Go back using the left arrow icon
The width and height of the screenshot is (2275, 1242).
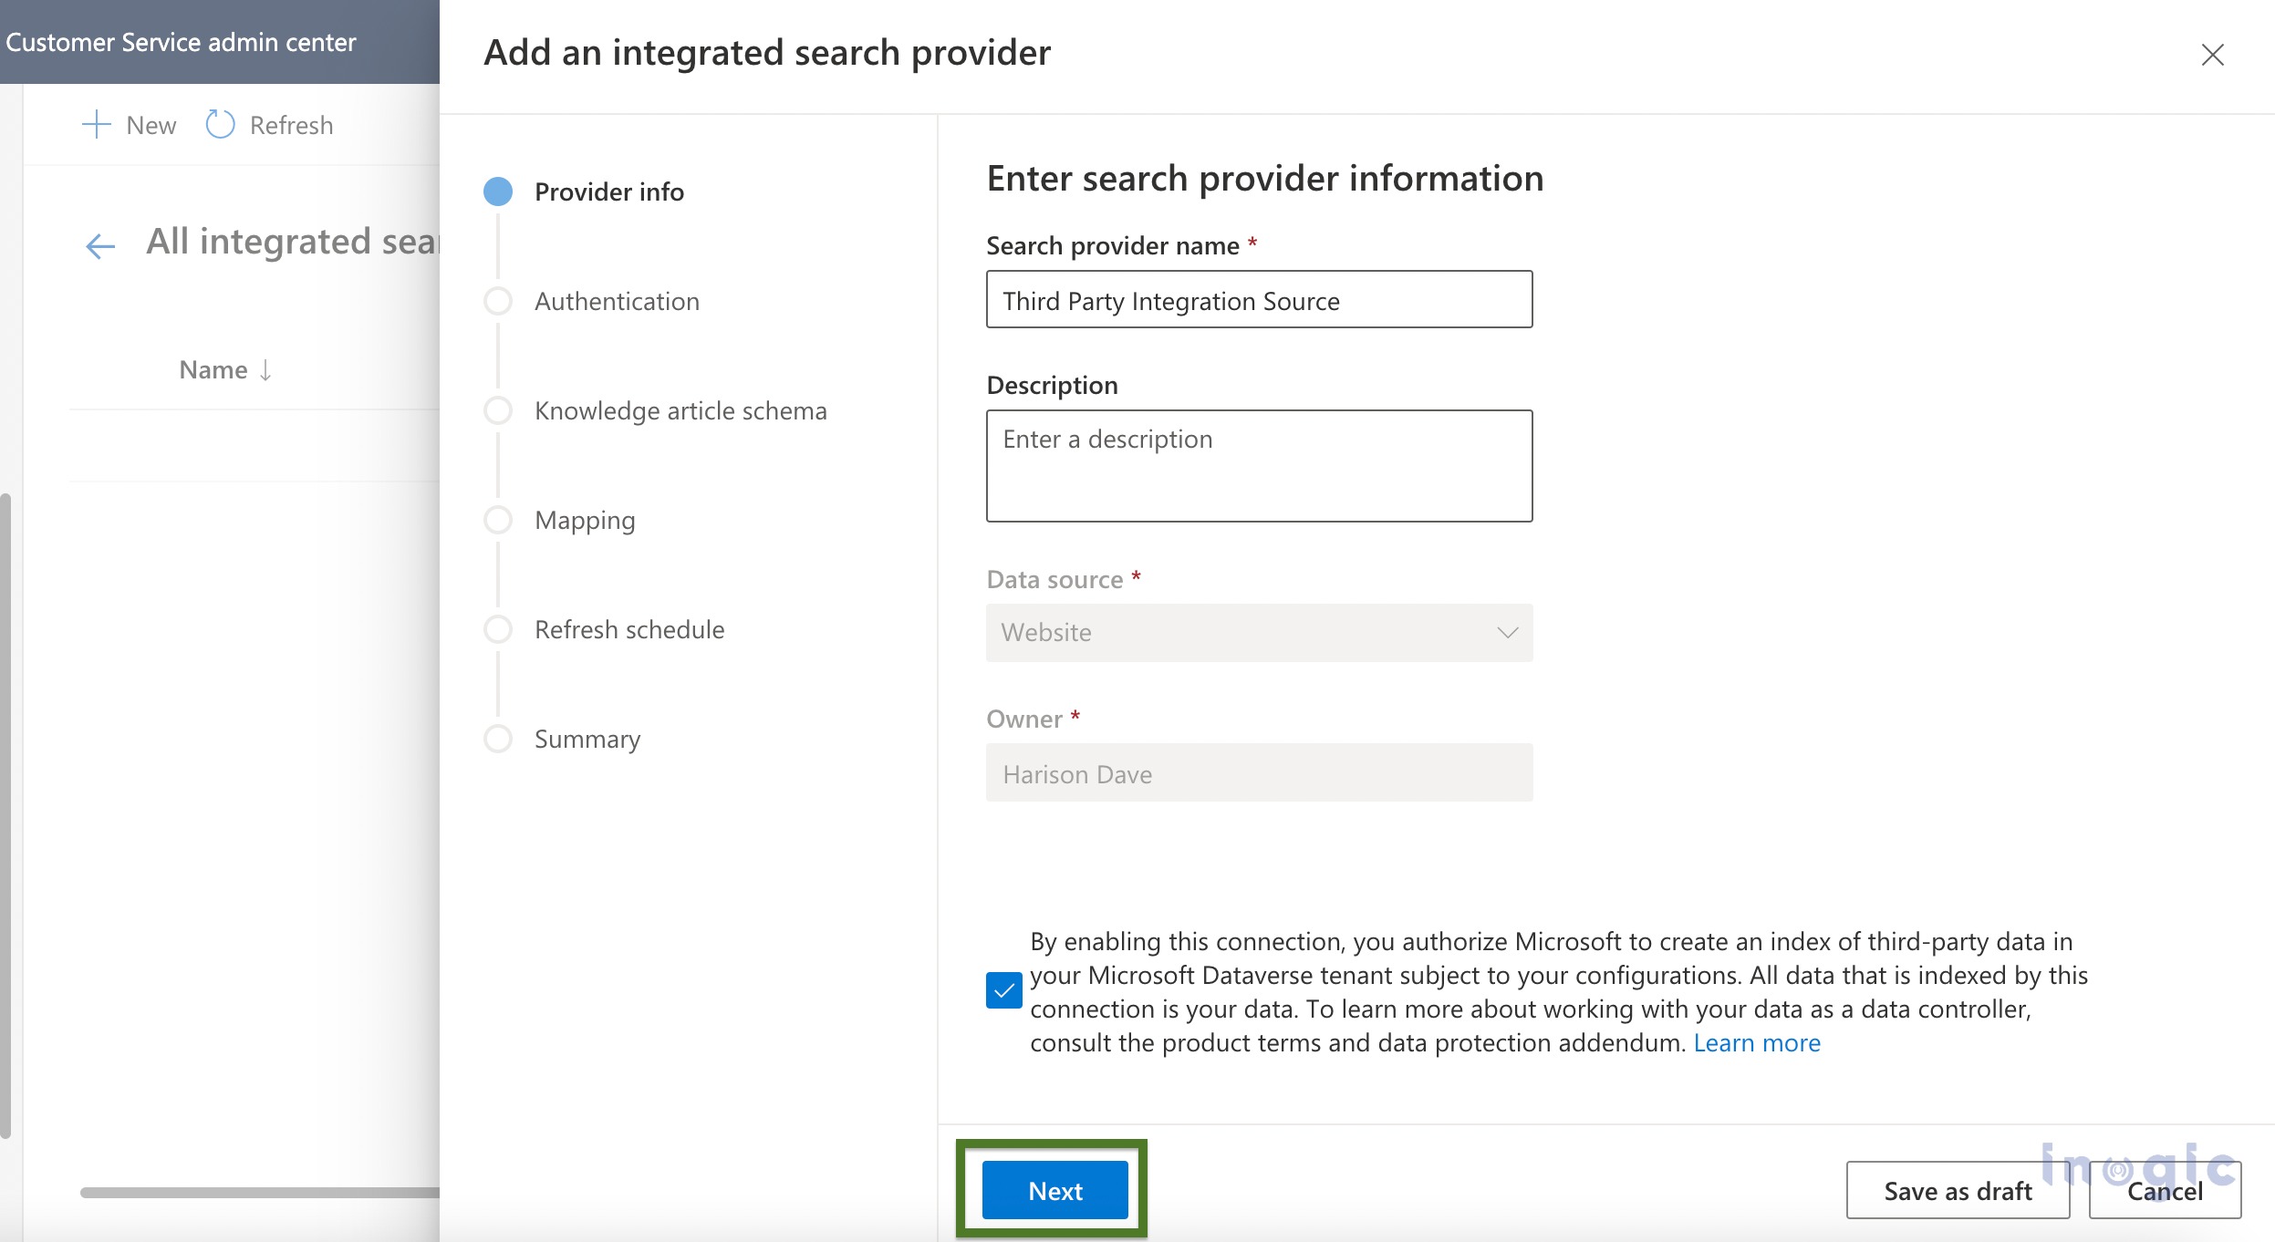pos(100,245)
